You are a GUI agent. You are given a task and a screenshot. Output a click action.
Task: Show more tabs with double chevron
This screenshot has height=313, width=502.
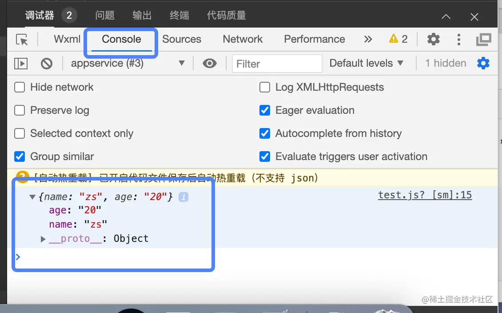(x=368, y=39)
